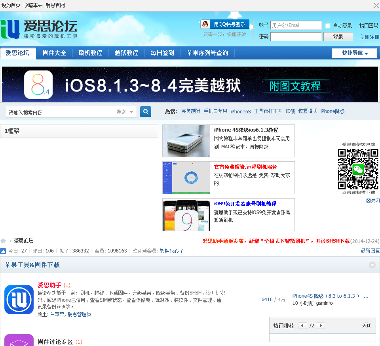Open the 爱思助手 forum title link

pyautogui.click(x=49, y=285)
